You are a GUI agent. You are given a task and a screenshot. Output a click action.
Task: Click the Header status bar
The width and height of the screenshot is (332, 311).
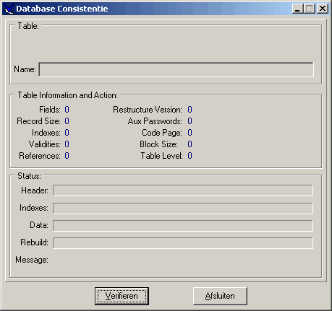pos(183,190)
